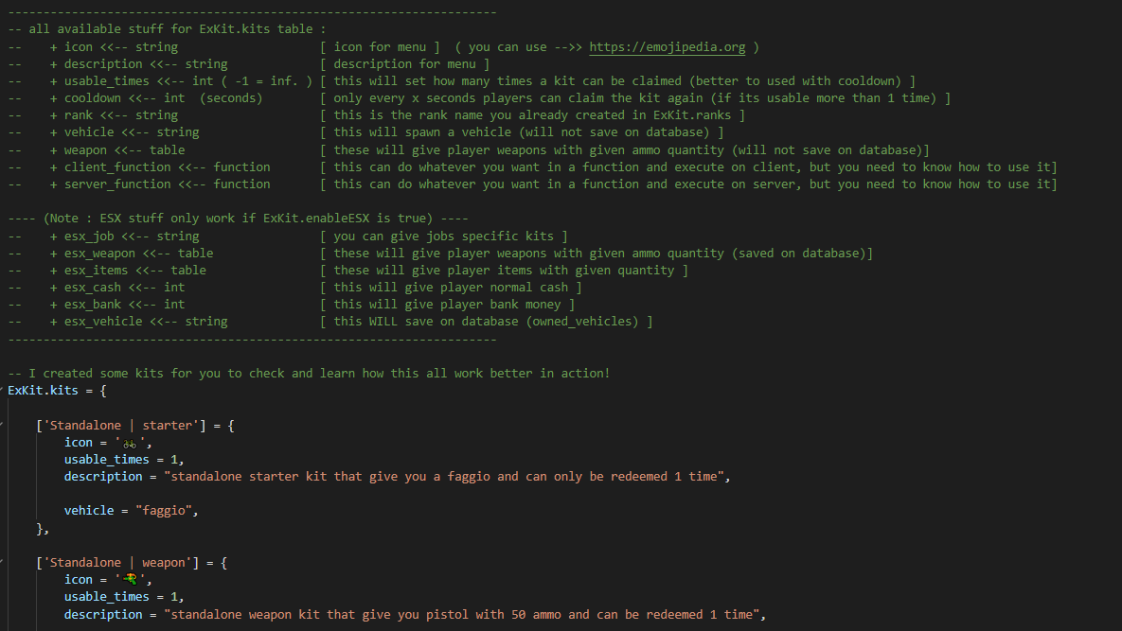This screenshot has height=631, width=1122.
Task: Click the server_function comment line
Action: click(532, 184)
